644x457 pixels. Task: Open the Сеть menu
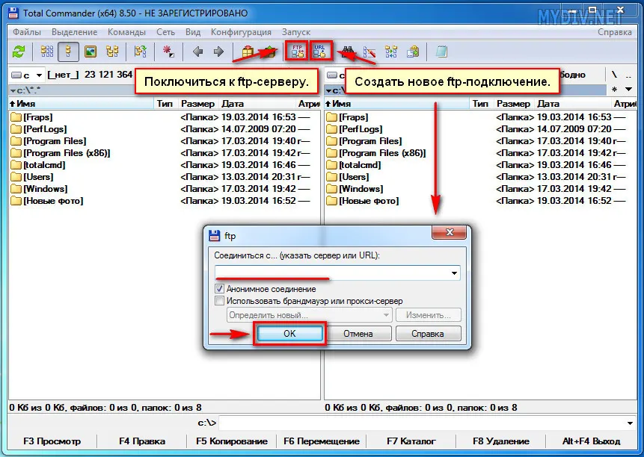(165, 32)
